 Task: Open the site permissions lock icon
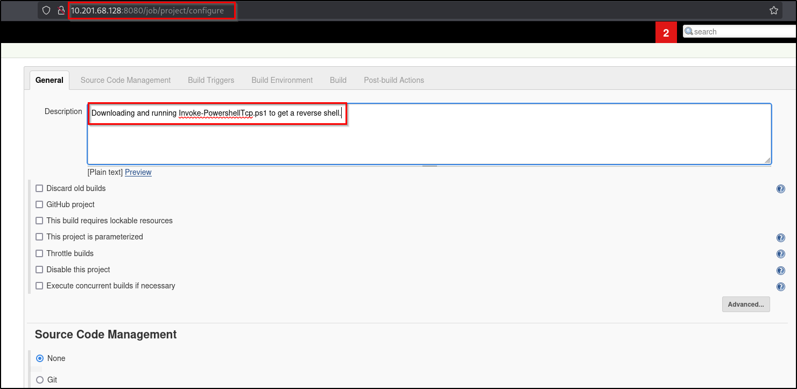click(61, 10)
